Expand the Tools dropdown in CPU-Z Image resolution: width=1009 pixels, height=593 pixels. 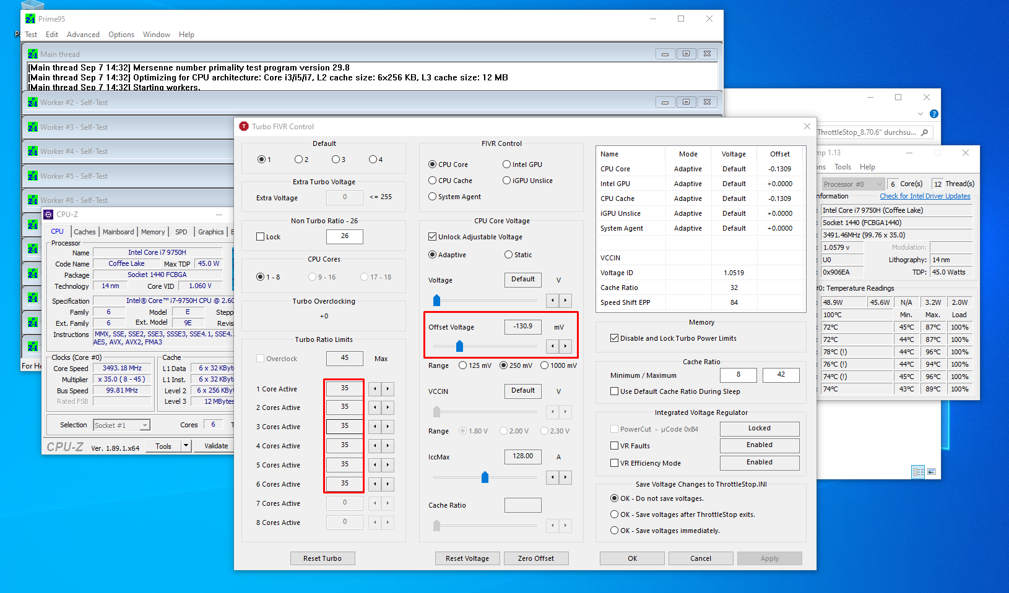coord(185,445)
